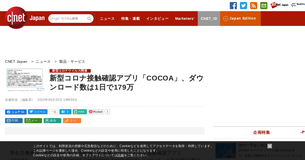Viewport: 305px width, 160px height.
Task: Click the COCOA article headline
Action: 127,83
